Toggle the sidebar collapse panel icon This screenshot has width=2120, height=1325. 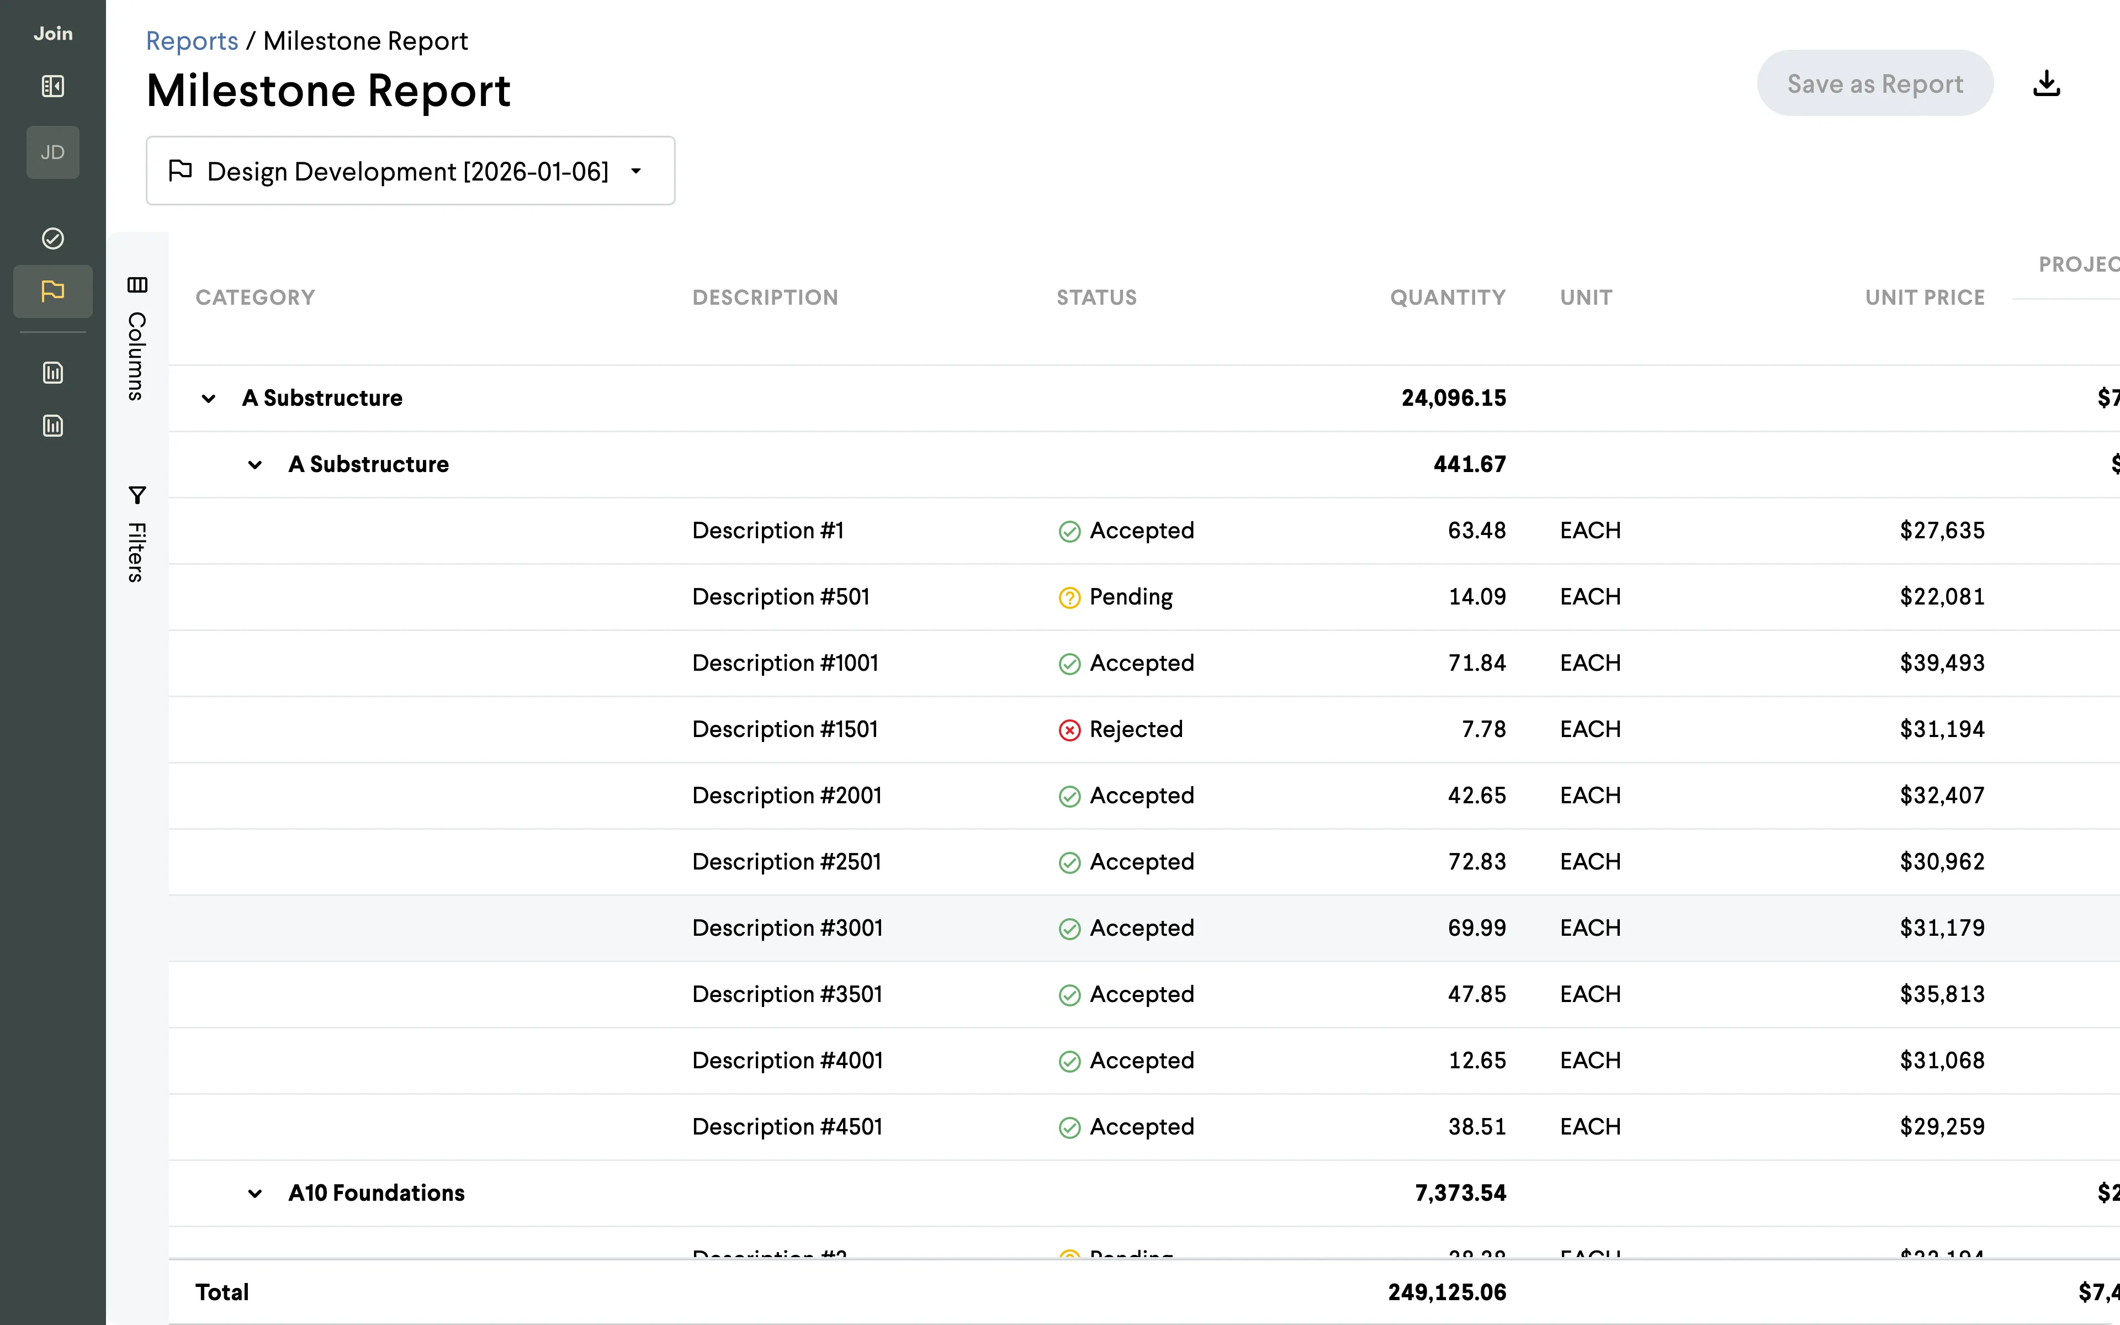pyautogui.click(x=52, y=86)
